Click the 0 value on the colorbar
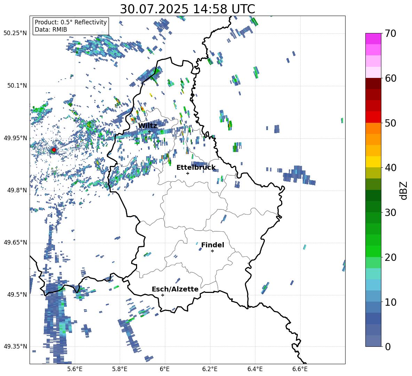The width and height of the screenshot is (412, 376). (x=388, y=346)
